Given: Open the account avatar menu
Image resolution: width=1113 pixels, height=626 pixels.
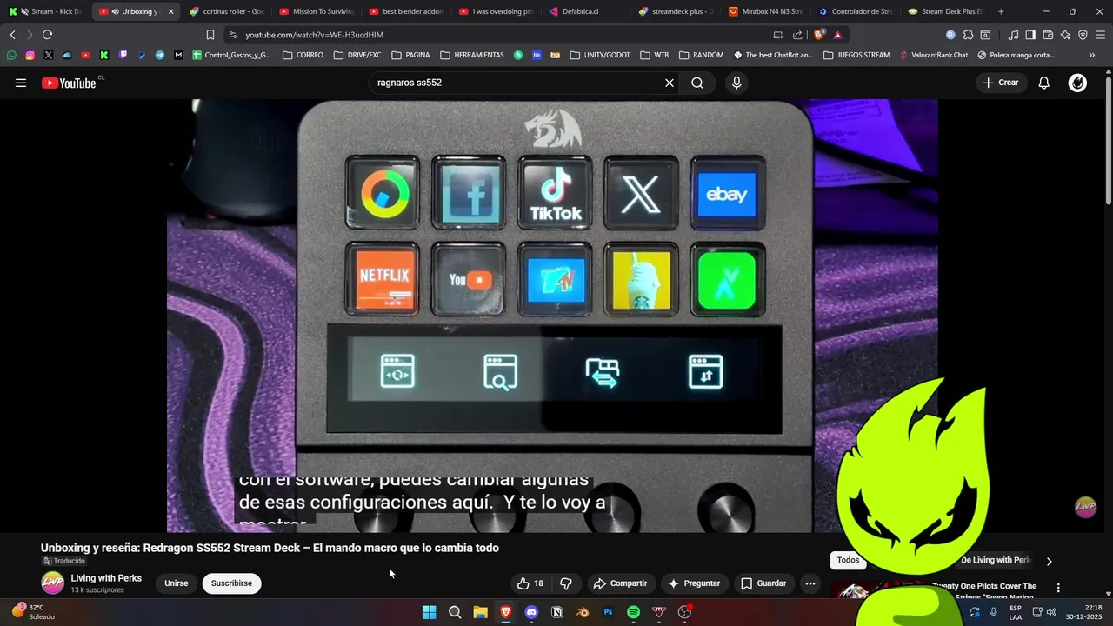Looking at the screenshot, I should tap(1077, 83).
